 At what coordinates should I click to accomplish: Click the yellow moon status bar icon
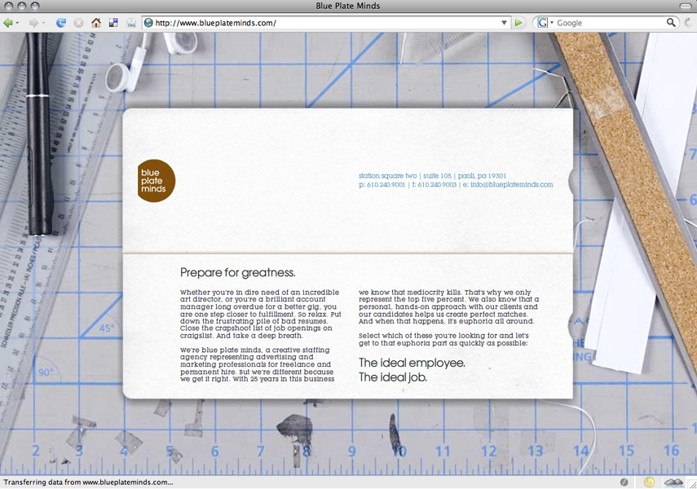(x=649, y=482)
